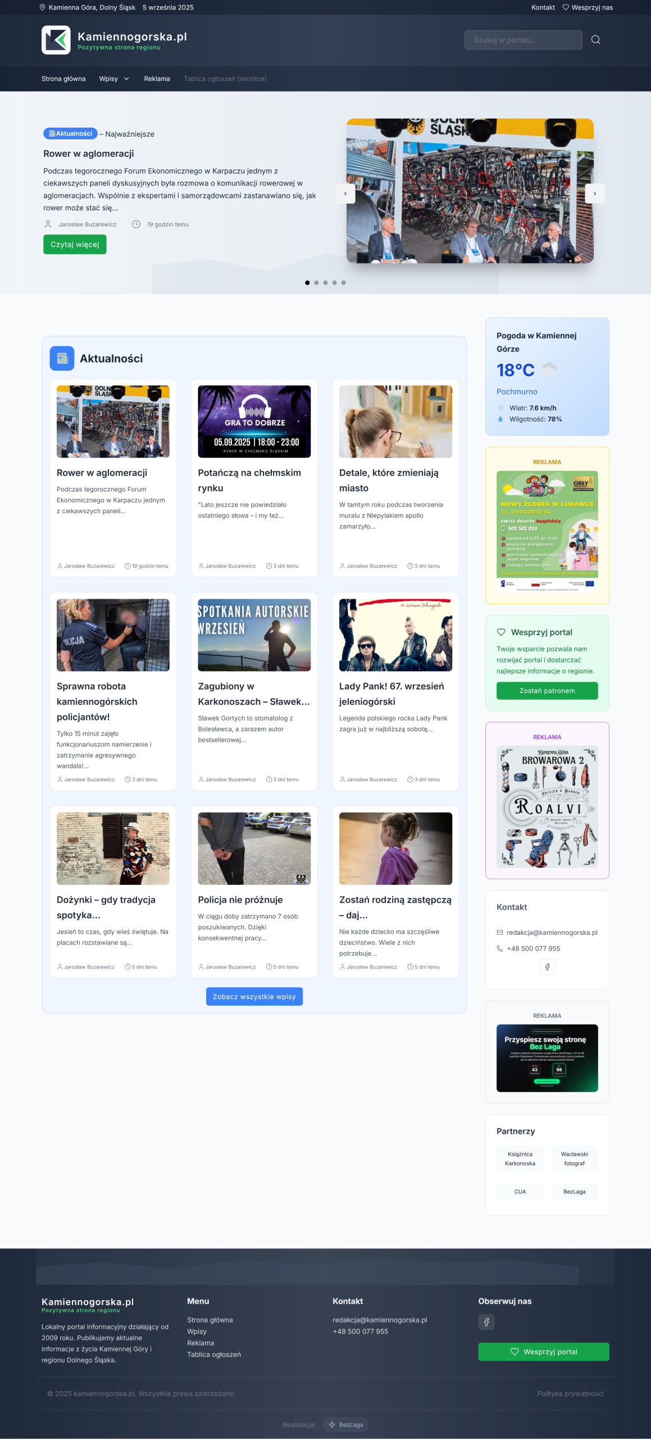Select the last carousel dot
This screenshot has height=1439, width=651.
[x=344, y=283]
